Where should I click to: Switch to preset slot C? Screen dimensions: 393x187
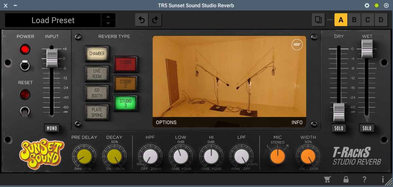367,20
